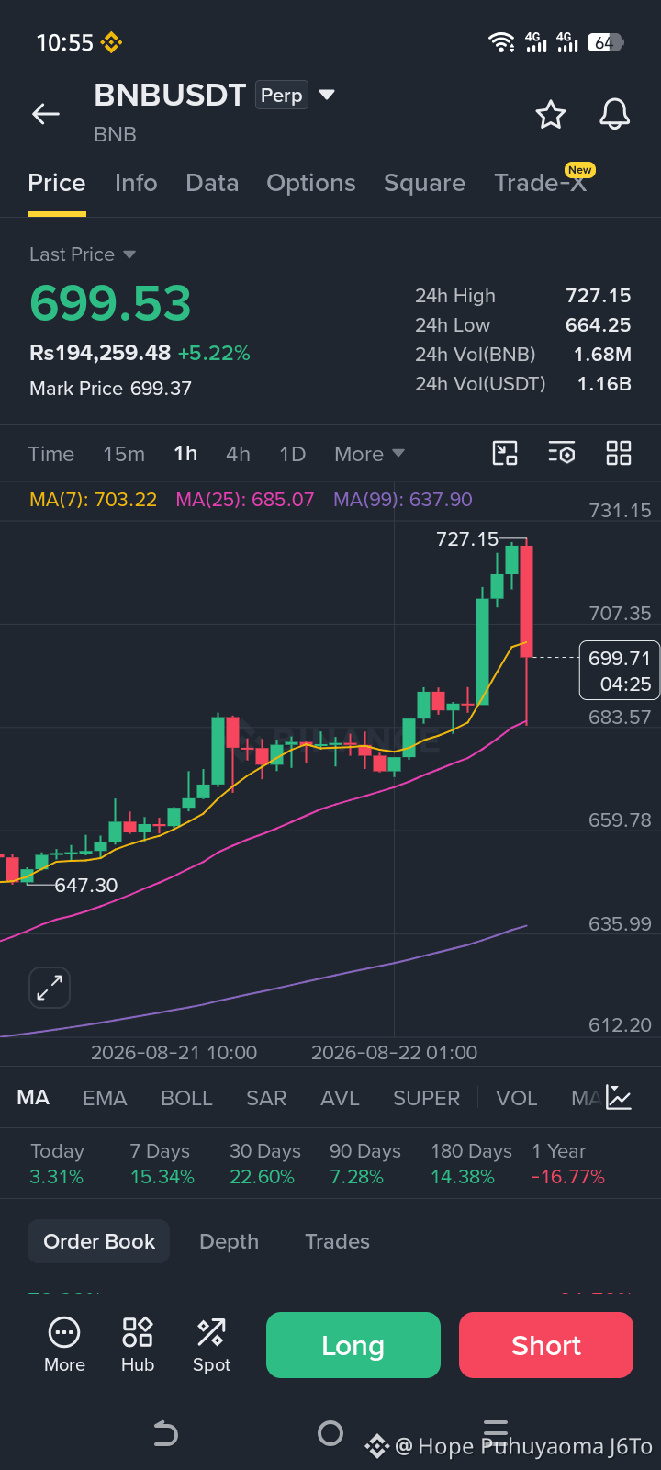Tap the Android home navigation button
661x1470 pixels.
tap(330, 1433)
